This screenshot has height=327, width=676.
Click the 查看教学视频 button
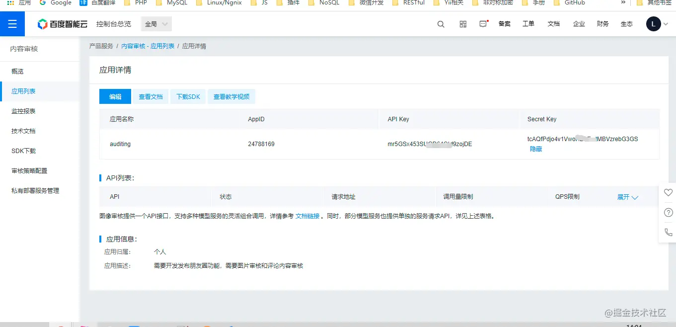pyautogui.click(x=231, y=96)
